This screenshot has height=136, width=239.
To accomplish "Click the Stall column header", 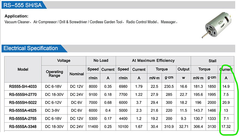I will click(x=212, y=61).
